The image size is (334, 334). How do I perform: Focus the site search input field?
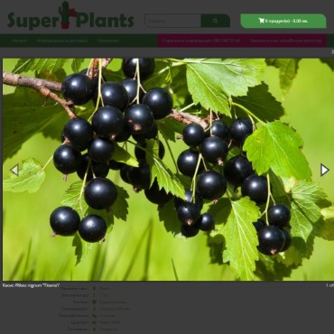173,21
